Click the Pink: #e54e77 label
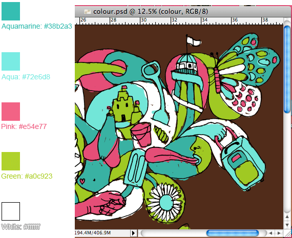The image size is (292, 238). click(24, 126)
